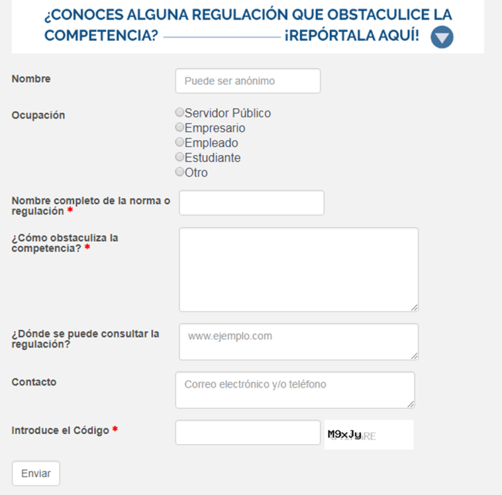Click the www.ejemplo.com text area
The image size is (502, 495).
pos(299,342)
